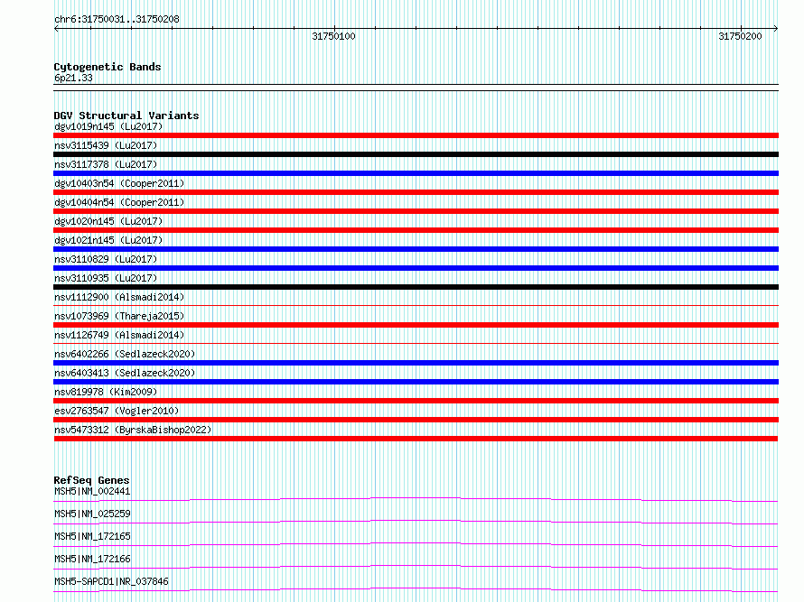Click the red bar under esv2763547
804x602 pixels.
click(x=416, y=420)
